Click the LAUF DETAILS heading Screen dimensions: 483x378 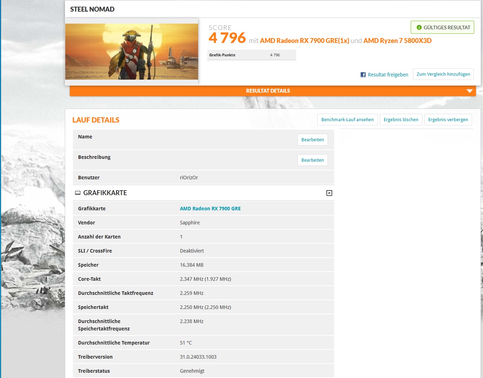pos(96,120)
